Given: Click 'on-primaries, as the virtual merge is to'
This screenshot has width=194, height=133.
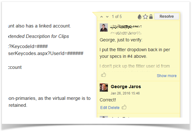Looking at the screenshot, I should (x=49, y=98).
